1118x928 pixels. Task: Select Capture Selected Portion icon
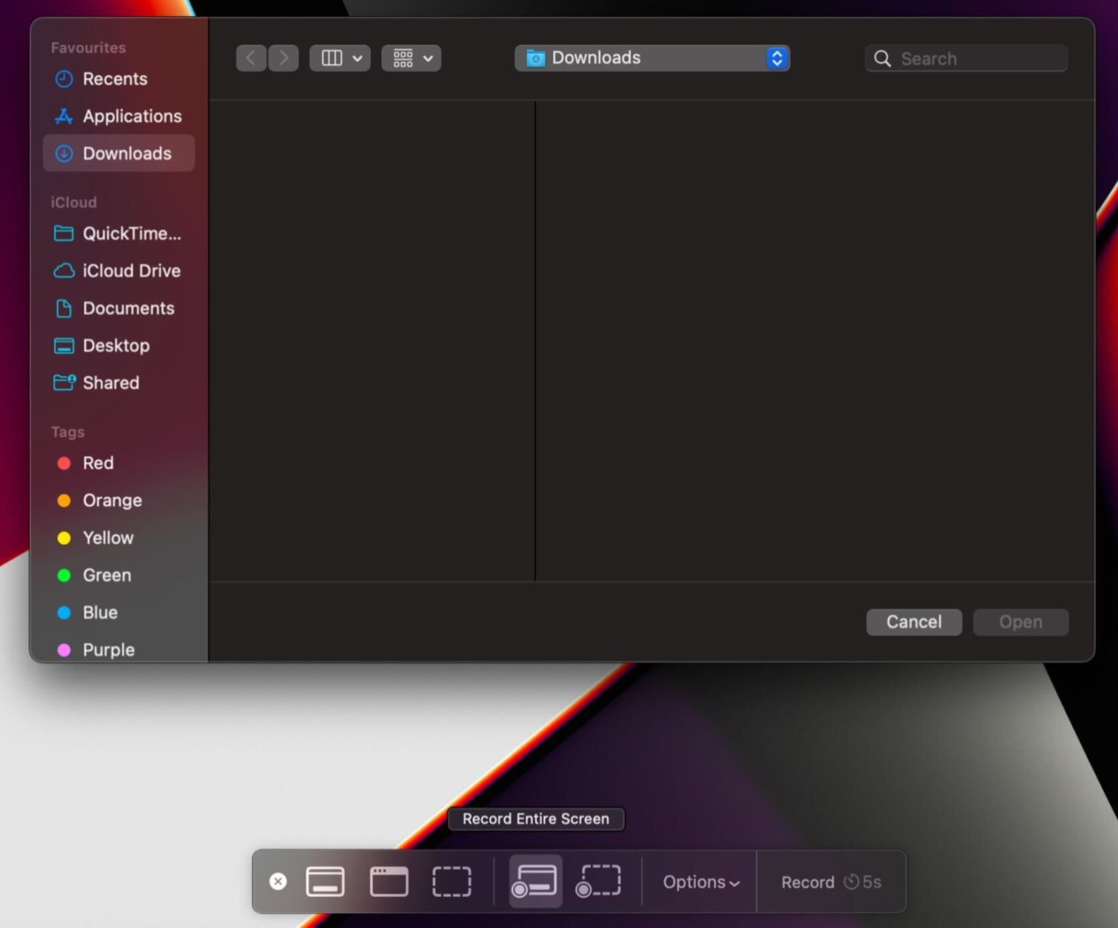click(x=451, y=881)
